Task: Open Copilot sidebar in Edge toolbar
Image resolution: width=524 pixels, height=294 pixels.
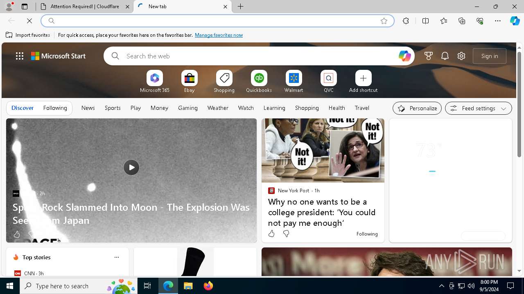Action: 515,21
